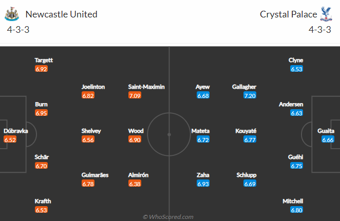
Task: Click the Newcastle United team name
Action: coord(61,14)
